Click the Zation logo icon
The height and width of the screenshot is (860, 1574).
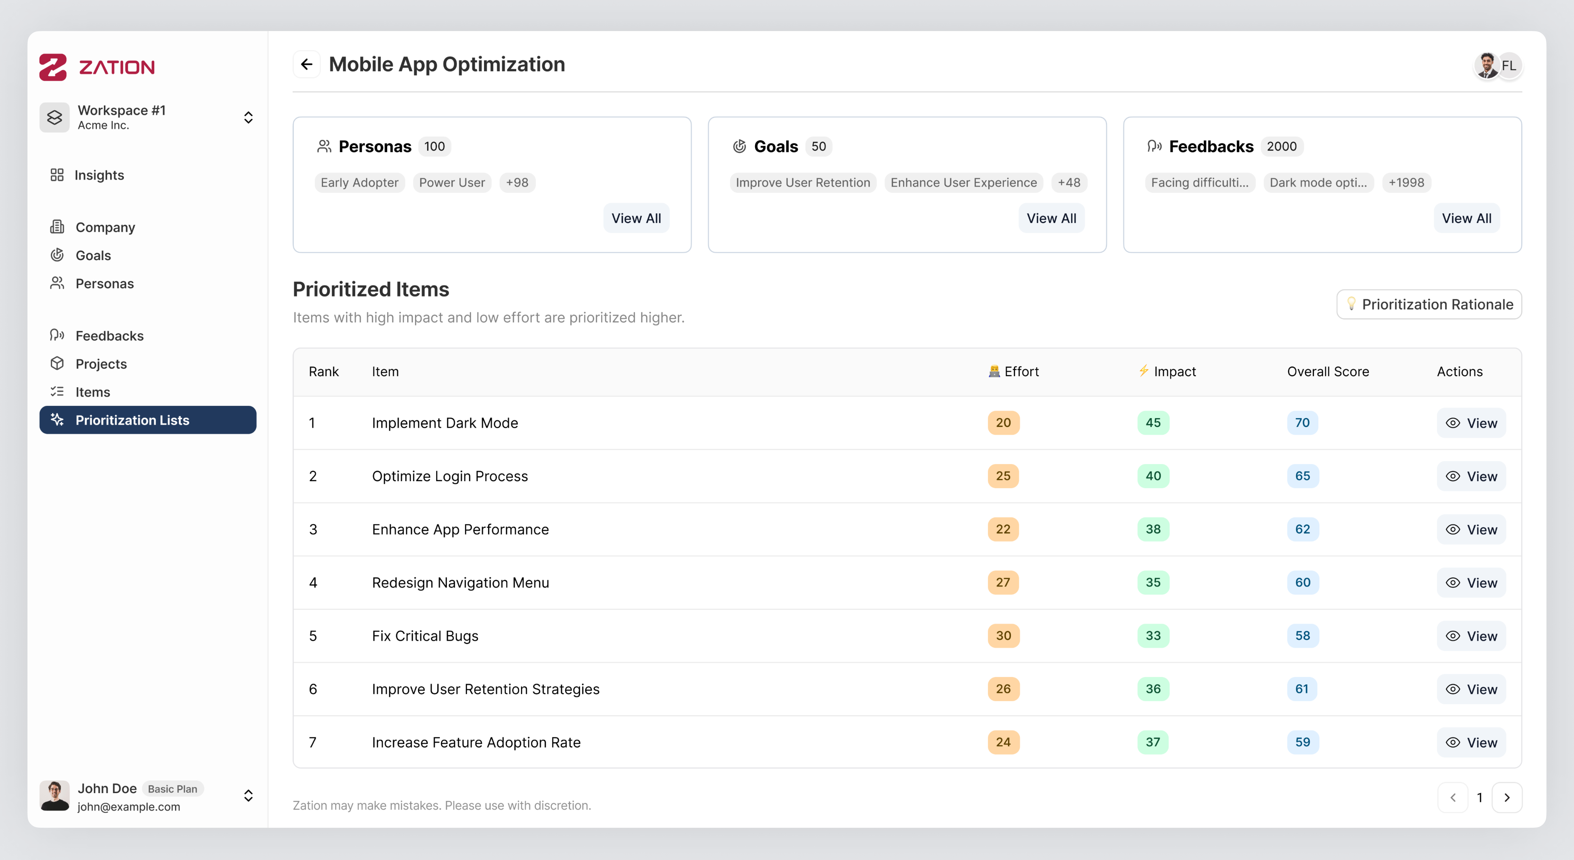point(53,67)
